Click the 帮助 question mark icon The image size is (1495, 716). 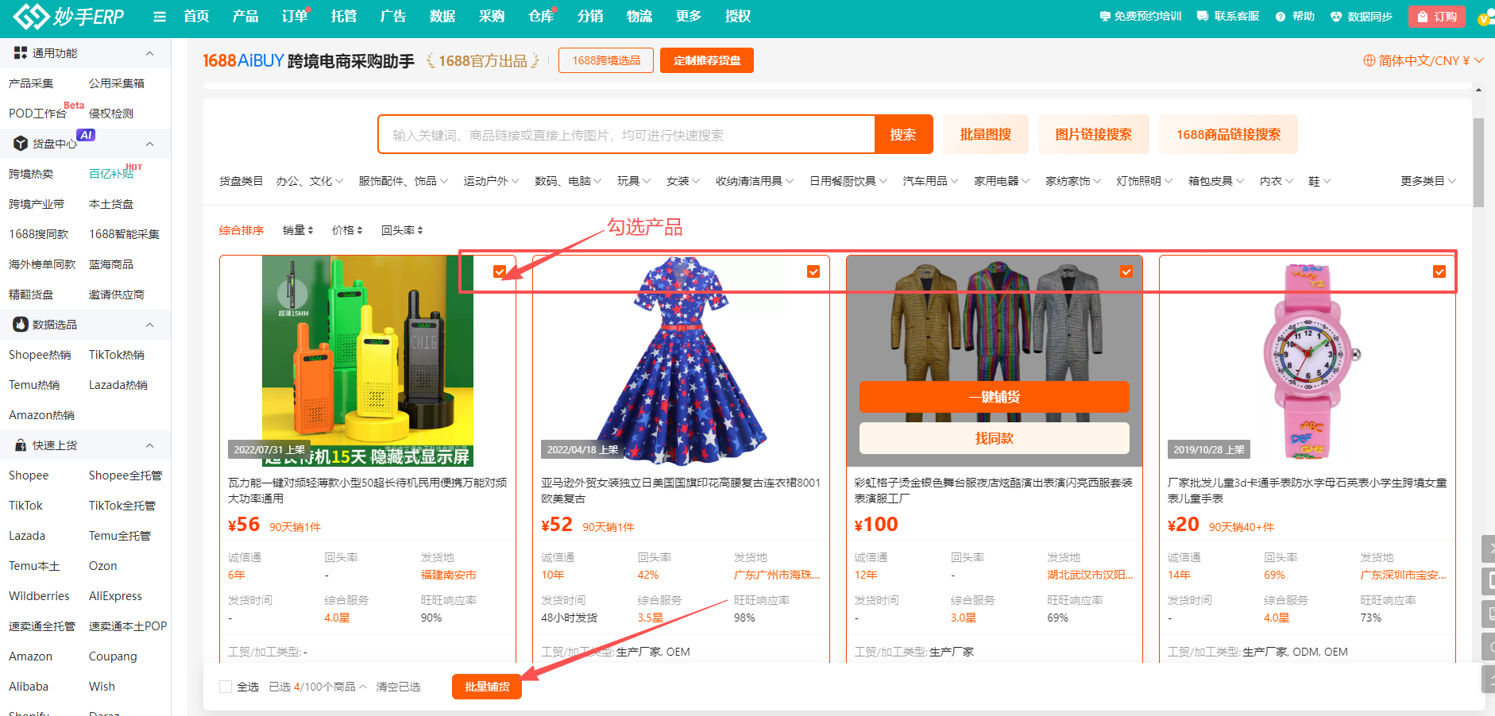1280,16
